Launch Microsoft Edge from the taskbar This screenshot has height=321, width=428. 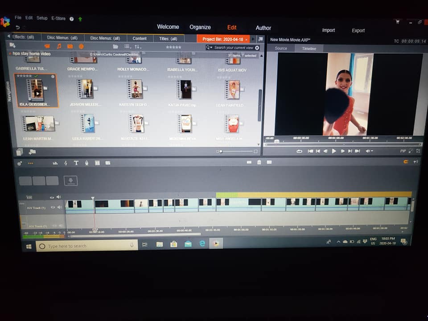coord(202,243)
